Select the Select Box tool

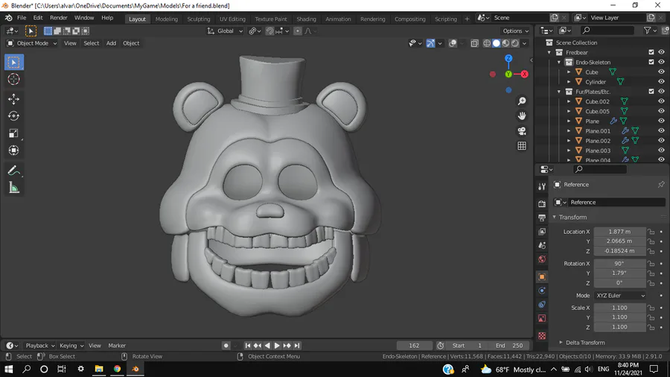tap(13, 63)
